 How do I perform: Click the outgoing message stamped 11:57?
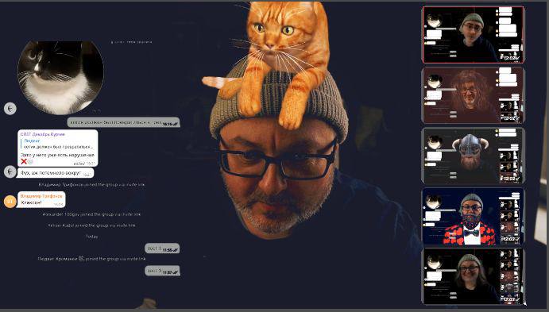(162, 271)
